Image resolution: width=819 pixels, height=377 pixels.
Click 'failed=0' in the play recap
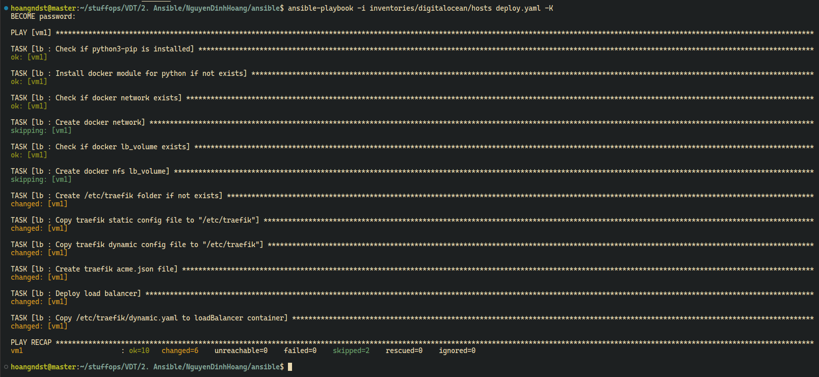point(300,351)
